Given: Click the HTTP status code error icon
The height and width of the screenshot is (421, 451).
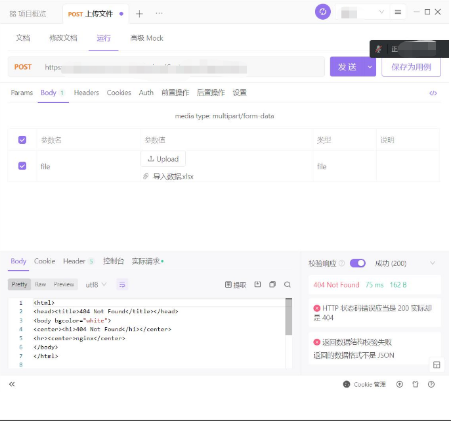Looking at the screenshot, I should (316, 308).
